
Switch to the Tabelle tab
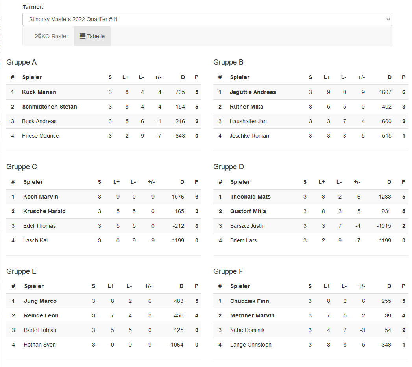92,36
